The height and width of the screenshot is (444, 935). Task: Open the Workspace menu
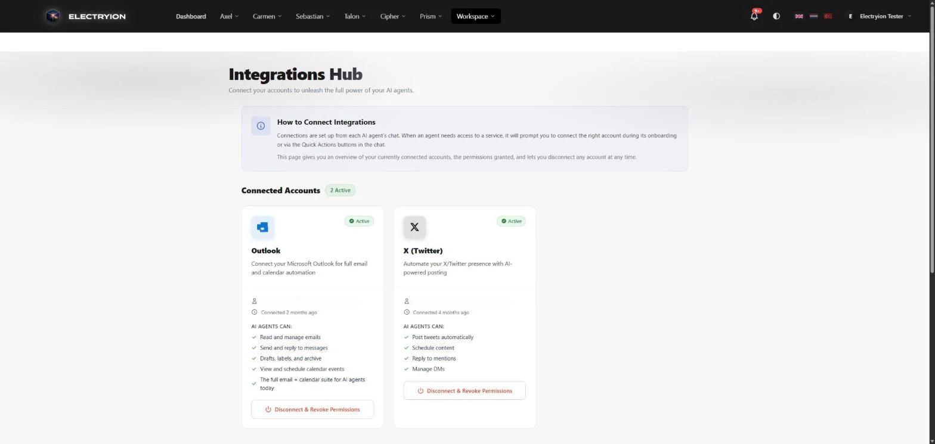click(476, 16)
